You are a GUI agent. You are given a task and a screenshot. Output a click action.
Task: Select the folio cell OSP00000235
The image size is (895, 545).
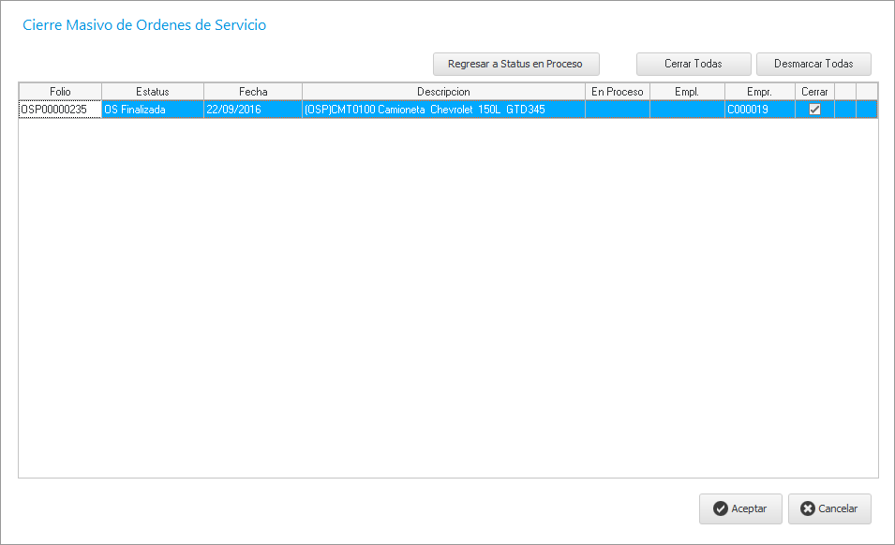coord(60,110)
